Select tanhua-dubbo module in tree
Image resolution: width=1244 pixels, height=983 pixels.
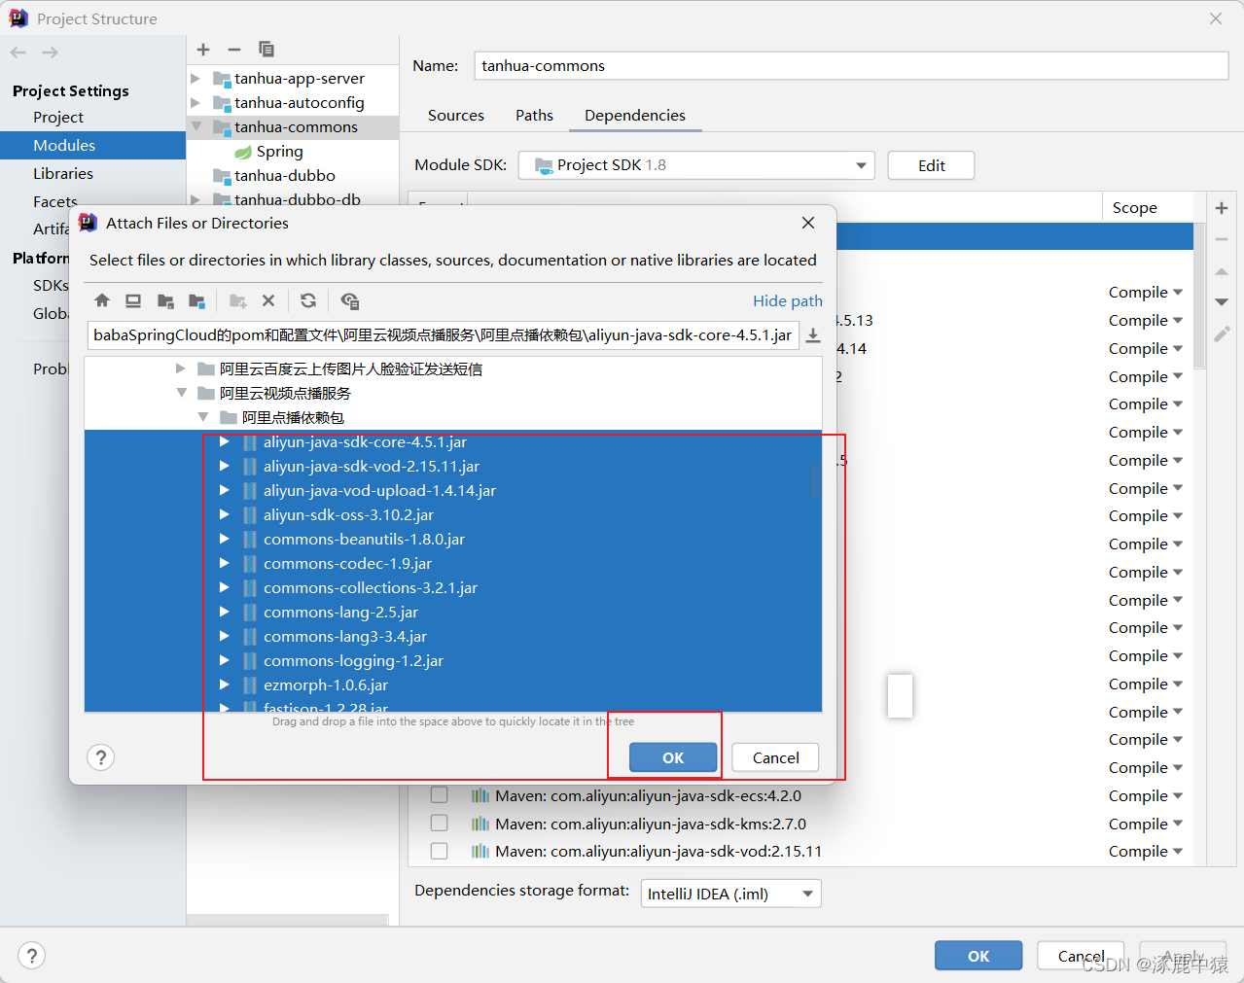[285, 175]
